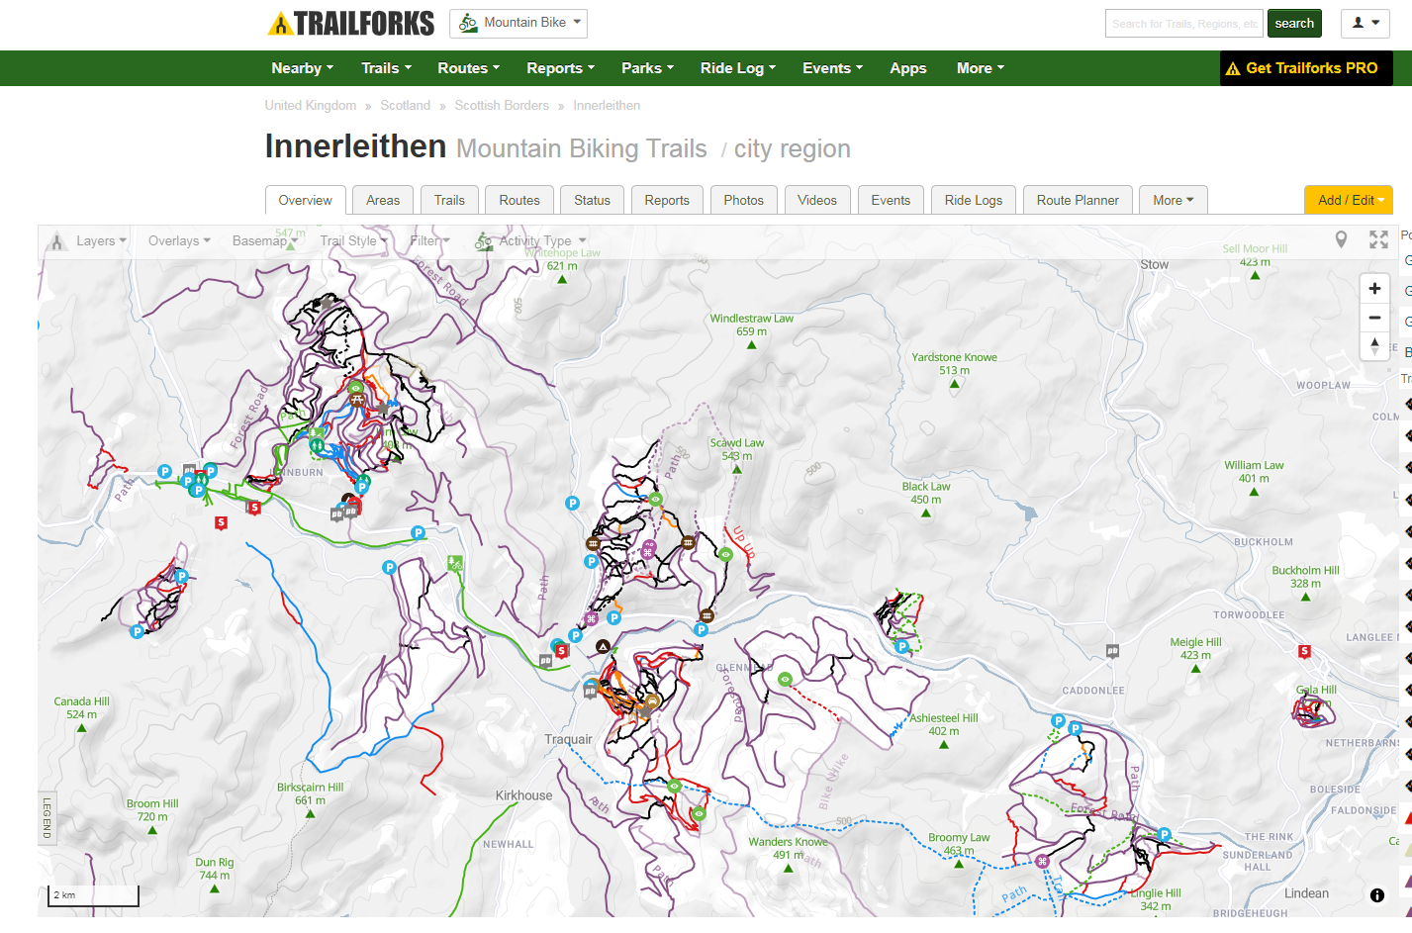Select the Overview tab
The height and width of the screenshot is (933, 1412).
306,200
